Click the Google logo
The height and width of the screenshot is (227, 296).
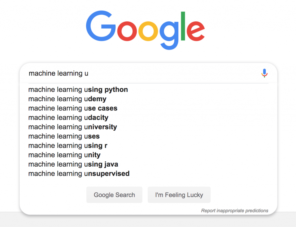(145, 31)
